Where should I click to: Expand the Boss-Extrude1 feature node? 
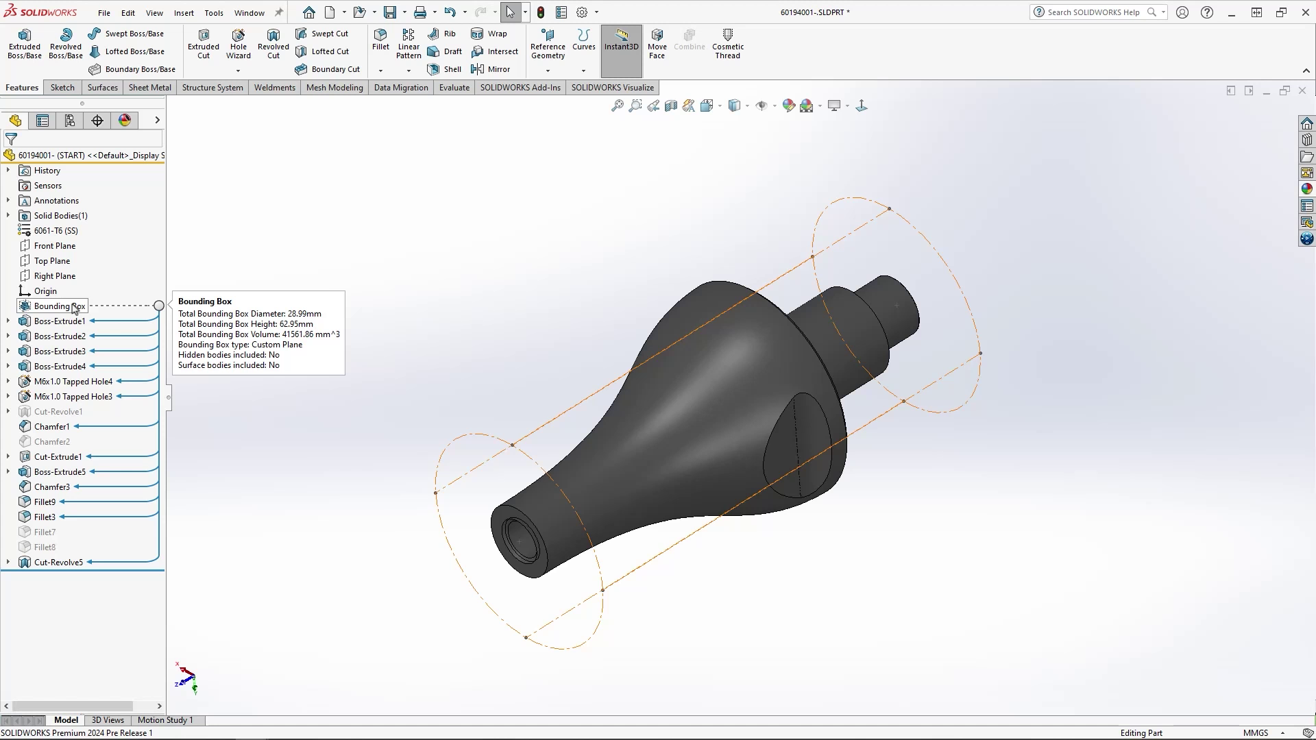click(8, 321)
